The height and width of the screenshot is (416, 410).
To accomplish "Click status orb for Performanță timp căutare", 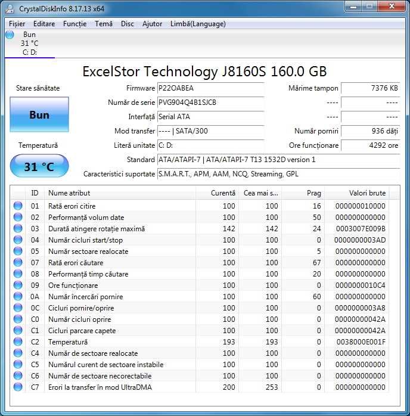I will (18, 274).
